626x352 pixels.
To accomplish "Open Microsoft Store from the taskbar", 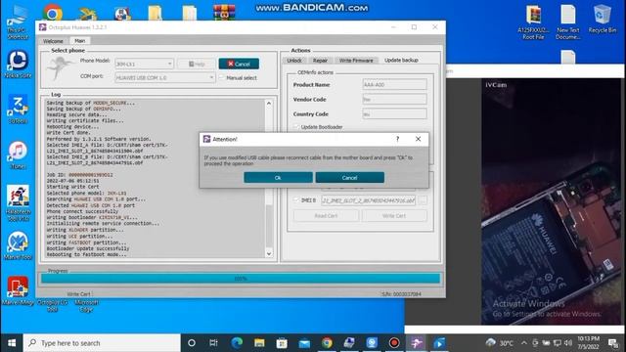I will coord(282,343).
